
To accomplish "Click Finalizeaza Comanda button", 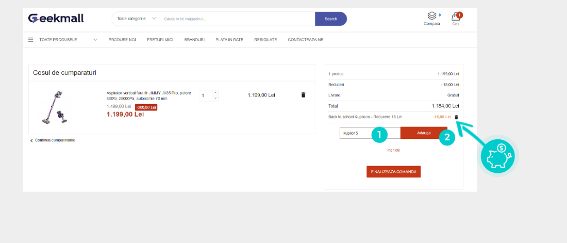I will coord(393,171).
